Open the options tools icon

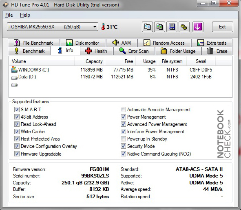[x=184, y=27]
